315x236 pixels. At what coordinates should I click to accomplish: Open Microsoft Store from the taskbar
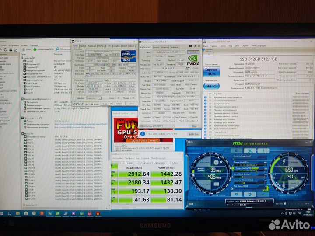[26, 214]
